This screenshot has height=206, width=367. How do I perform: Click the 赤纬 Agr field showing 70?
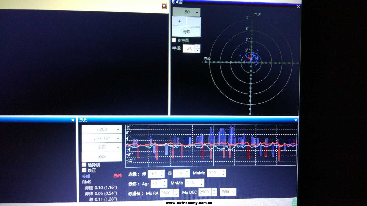pos(156,184)
